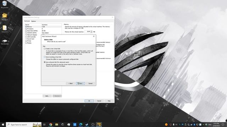Cancel the Add Hardware Wizard
Screen dimensions: 227x127
tap(90, 83)
